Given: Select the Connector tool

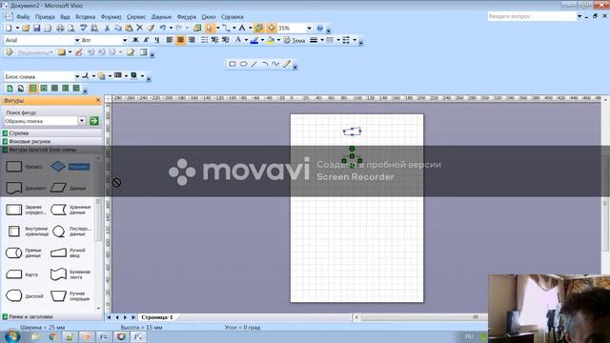Looking at the screenshot, I should [226, 28].
